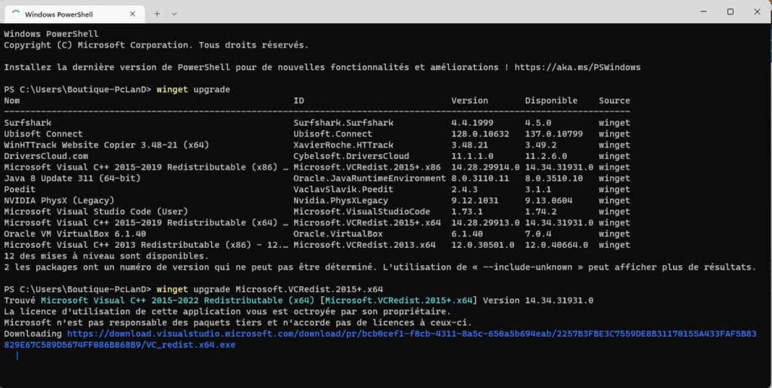Click the 'Version' column header
This screenshot has width=772, height=388.
point(470,101)
